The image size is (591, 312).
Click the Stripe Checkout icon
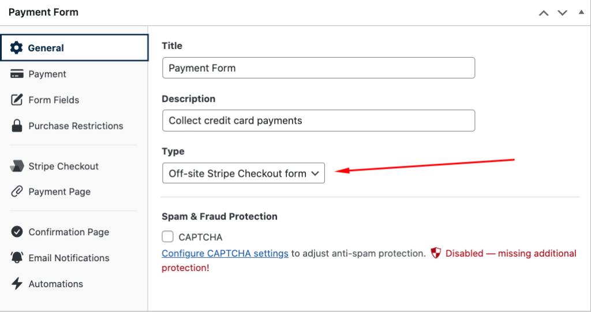tap(17, 166)
